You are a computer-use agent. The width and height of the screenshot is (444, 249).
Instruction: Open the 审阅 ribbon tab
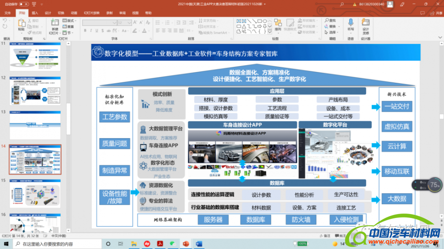click(123, 13)
